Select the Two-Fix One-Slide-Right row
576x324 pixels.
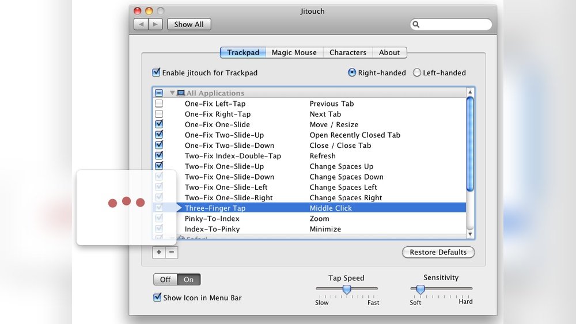pyautogui.click(x=309, y=197)
